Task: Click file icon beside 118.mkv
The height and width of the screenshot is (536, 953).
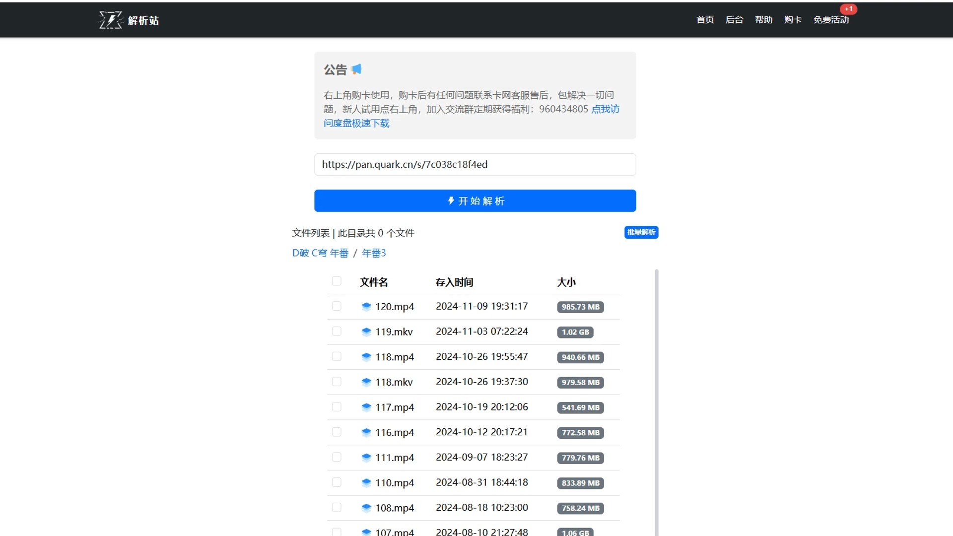Action: (x=366, y=382)
